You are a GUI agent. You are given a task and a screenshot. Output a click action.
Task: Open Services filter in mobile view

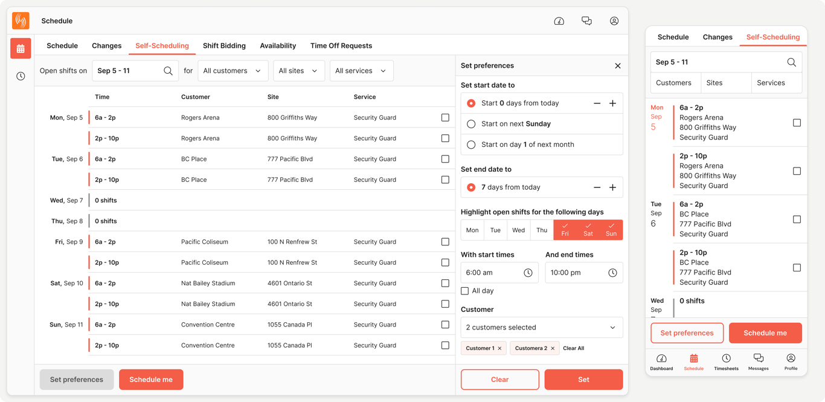pyautogui.click(x=776, y=83)
